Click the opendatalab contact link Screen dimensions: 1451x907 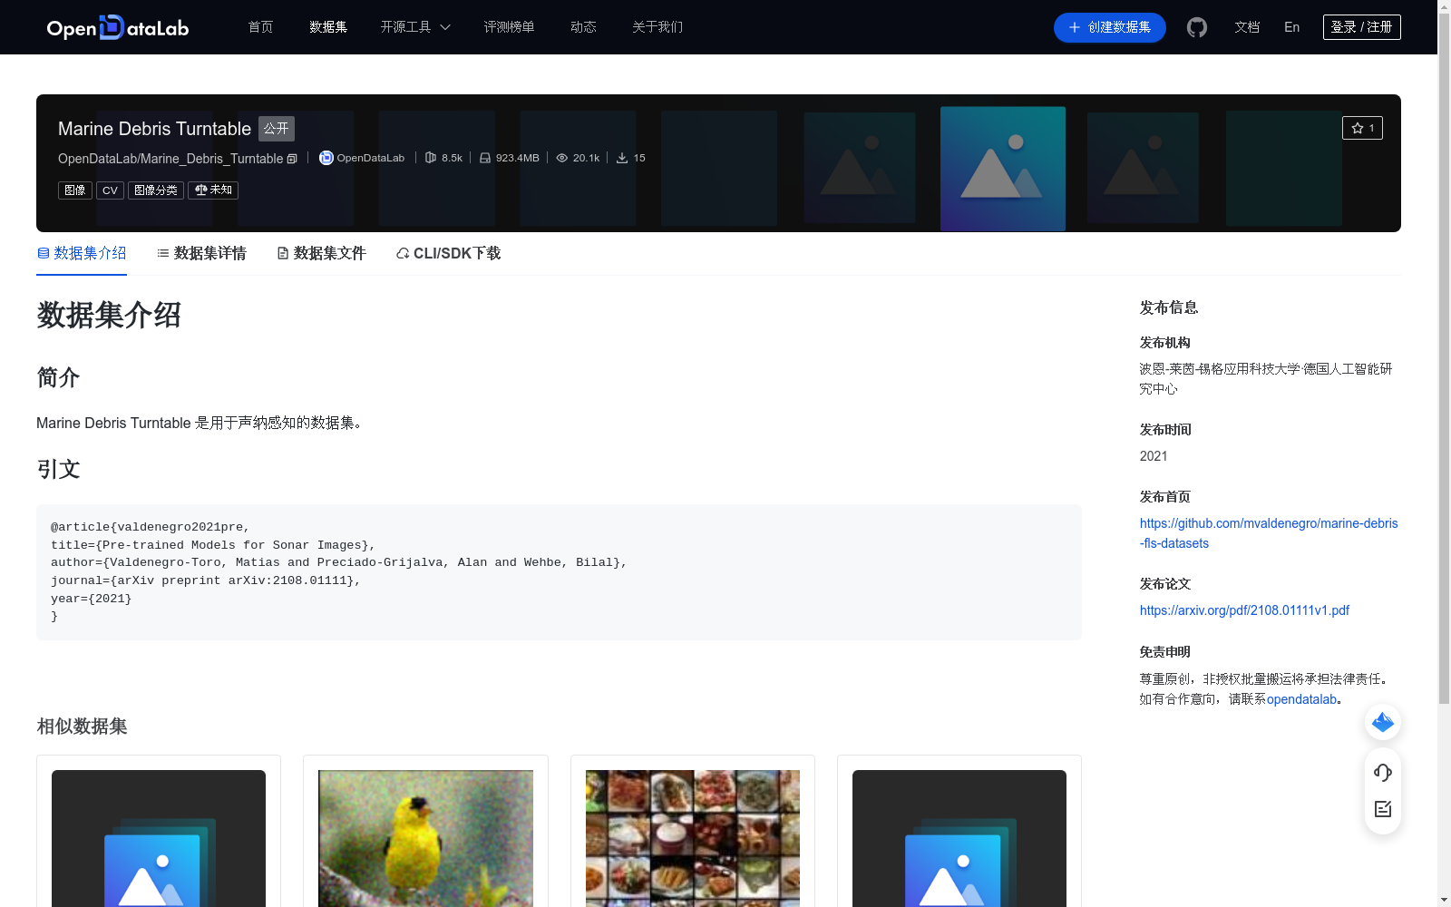(x=1301, y=699)
